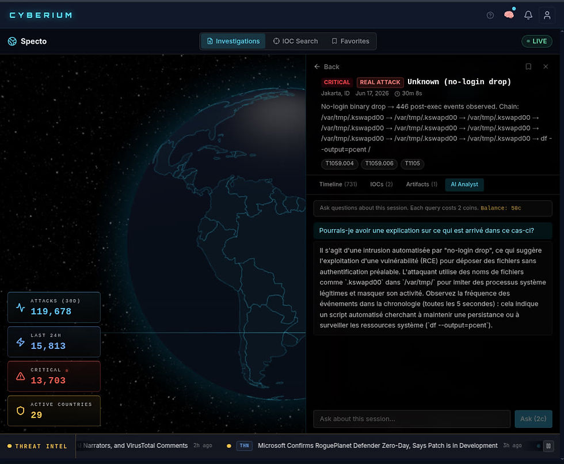Image resolution: width=564 pixels, height=464 pixels.
Task: Toggle the LIVE status indicator
Action: (x=536, y=41)
